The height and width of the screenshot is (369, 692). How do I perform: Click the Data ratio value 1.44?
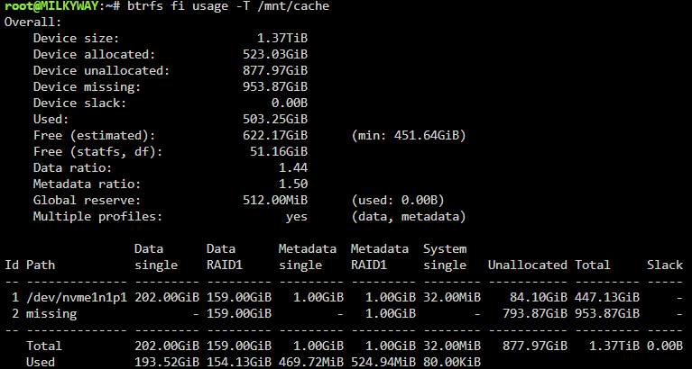(x=293, y=167)
